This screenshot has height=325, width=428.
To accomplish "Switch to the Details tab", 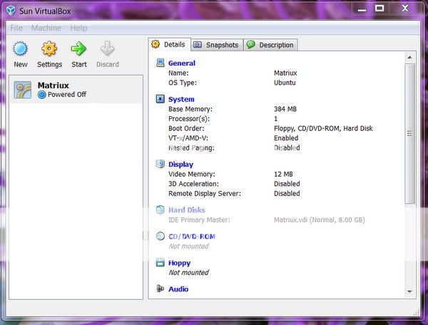I will pos(170,44).
